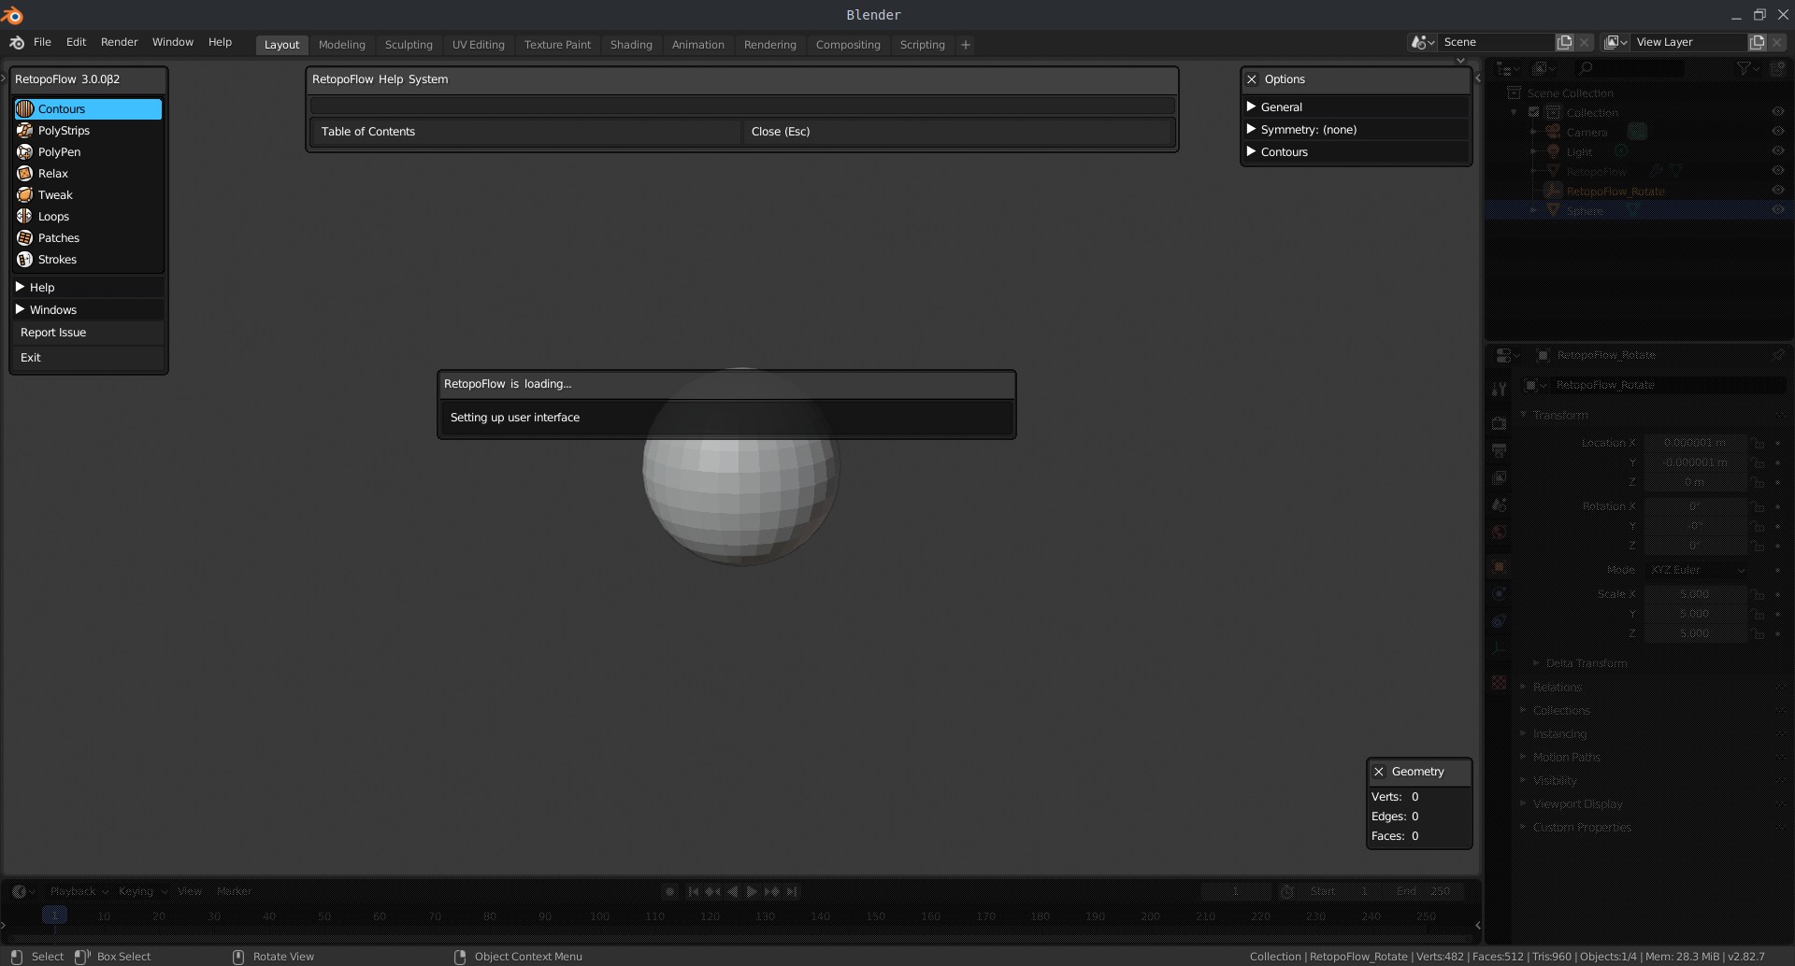Open the Table of Contents in help
This screenshot has height=966, width=1795.
click(x=525, y=132)
